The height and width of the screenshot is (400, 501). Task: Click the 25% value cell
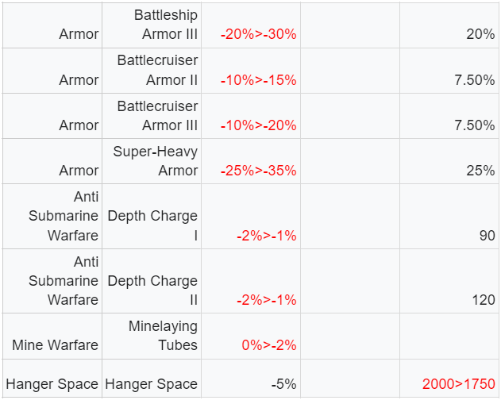click(x=449, y=161)
